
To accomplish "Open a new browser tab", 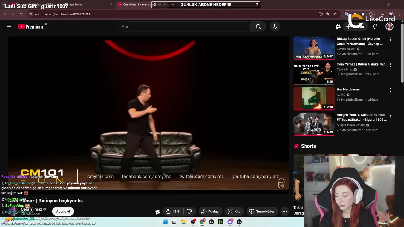I will 173,5.
